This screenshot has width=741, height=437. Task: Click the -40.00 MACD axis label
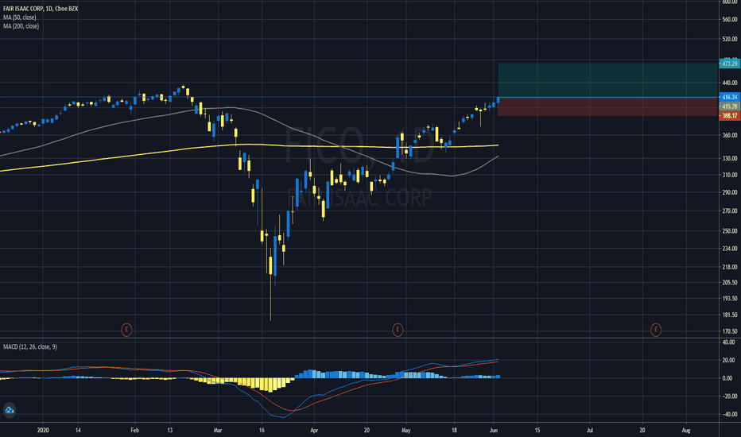[x=730, y=414]
